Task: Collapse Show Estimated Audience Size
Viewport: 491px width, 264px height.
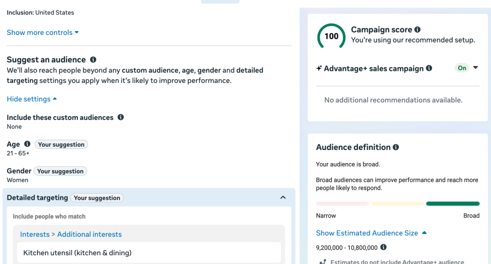Action: (x=371, y=233)
